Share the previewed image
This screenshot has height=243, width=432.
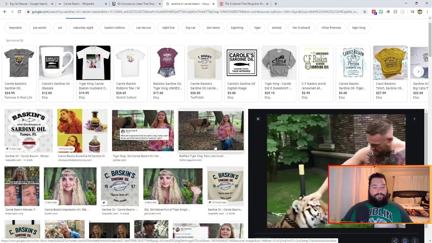click(395, 241)
